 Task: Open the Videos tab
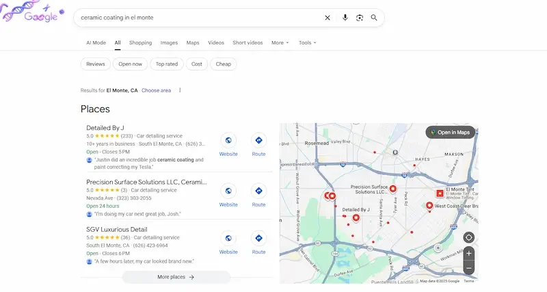pyautogui.click(x=216, y=42)
